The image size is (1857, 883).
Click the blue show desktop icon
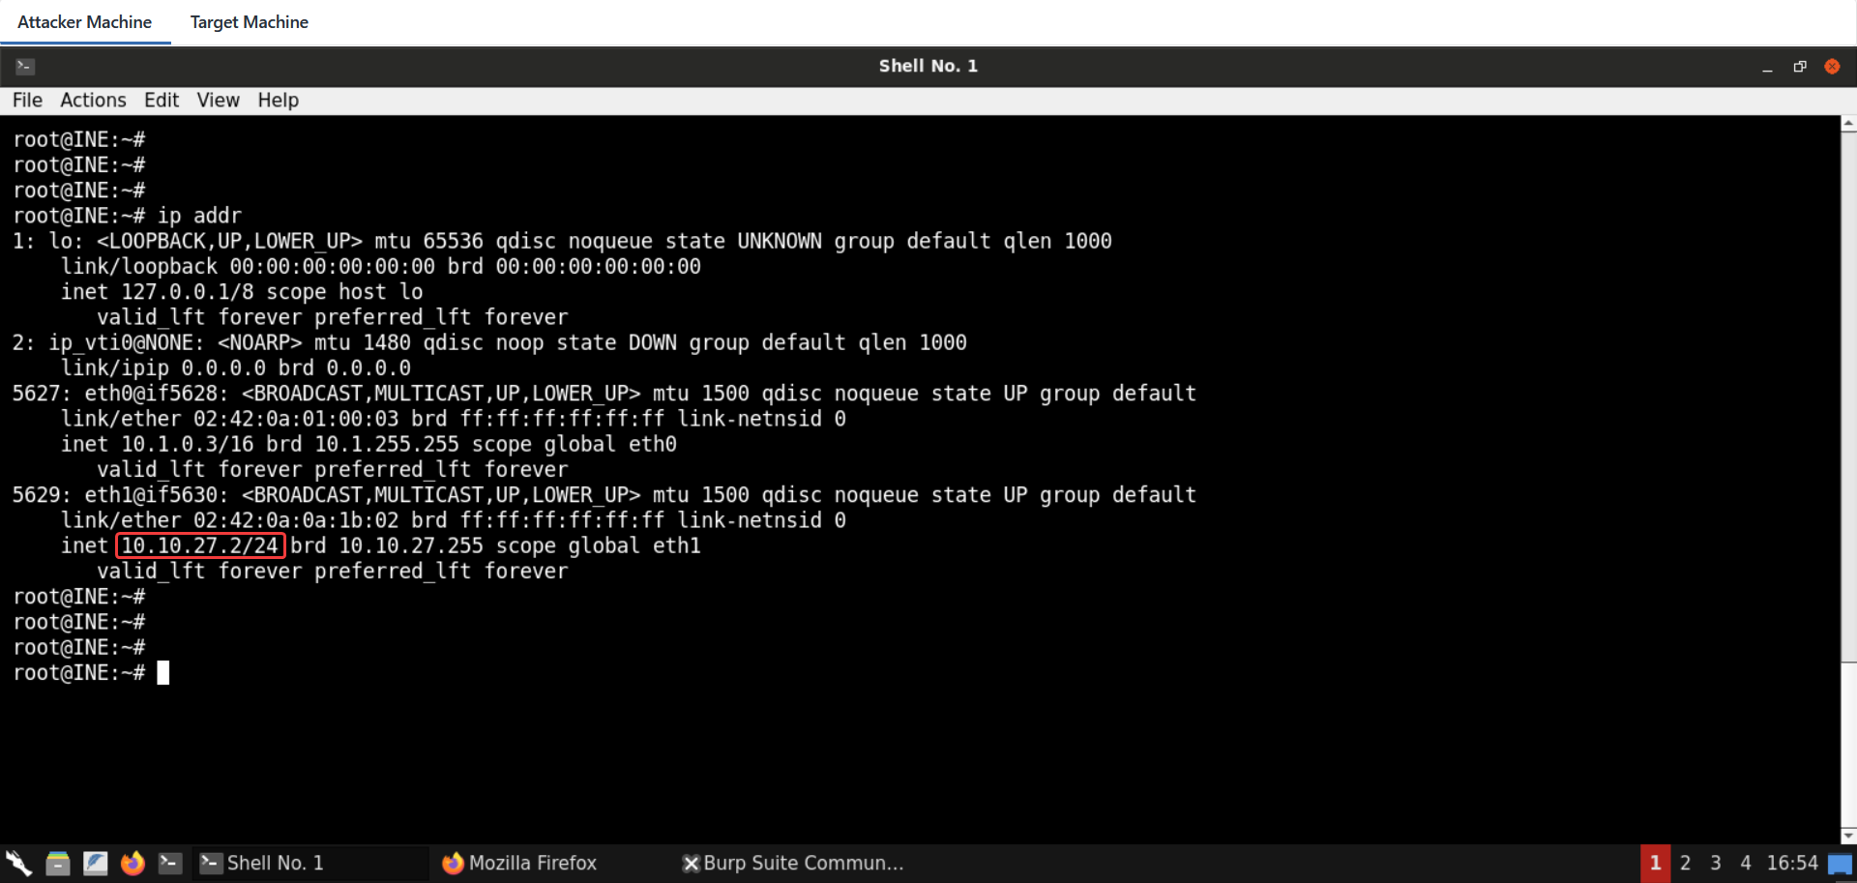coord(1840,864)
